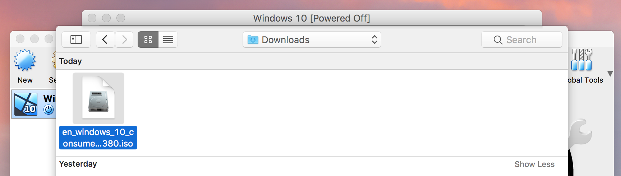621x176 pixels.
Task: Open the Downloads folder location dropdown
Action: pos(312,40)
